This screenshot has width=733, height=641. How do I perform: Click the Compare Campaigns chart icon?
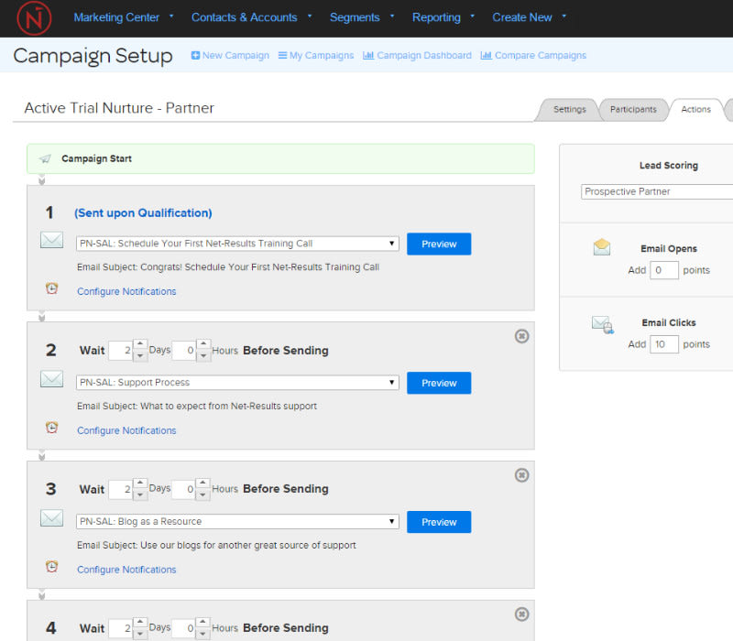coord(487,55)
